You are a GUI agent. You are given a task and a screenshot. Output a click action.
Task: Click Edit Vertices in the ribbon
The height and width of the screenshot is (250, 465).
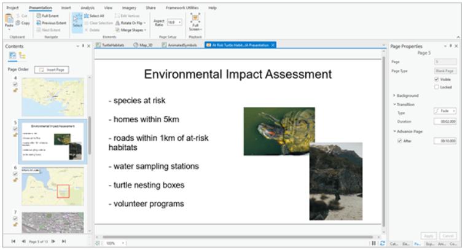click(127, 16)
